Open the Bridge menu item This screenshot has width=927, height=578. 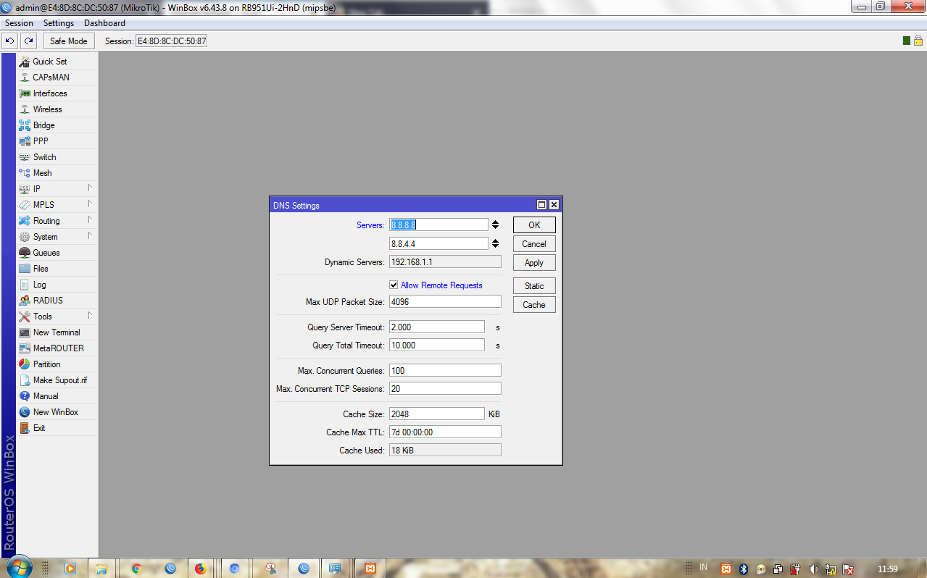(57, 125)
